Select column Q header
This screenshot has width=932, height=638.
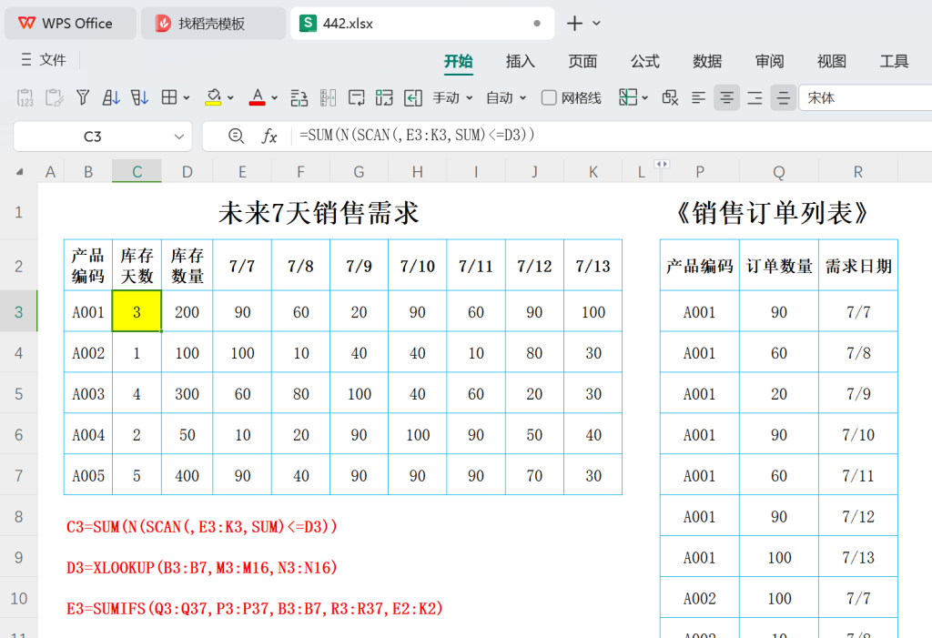[x=779, y=172]
